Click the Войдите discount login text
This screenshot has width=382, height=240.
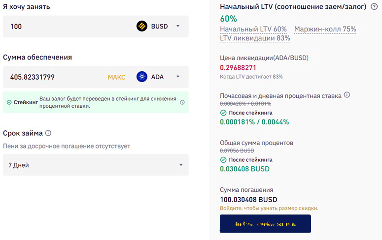click(x=269, y=208)
